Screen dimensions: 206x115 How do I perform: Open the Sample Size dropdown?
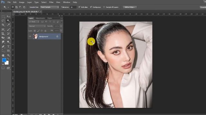coord(50,7)
